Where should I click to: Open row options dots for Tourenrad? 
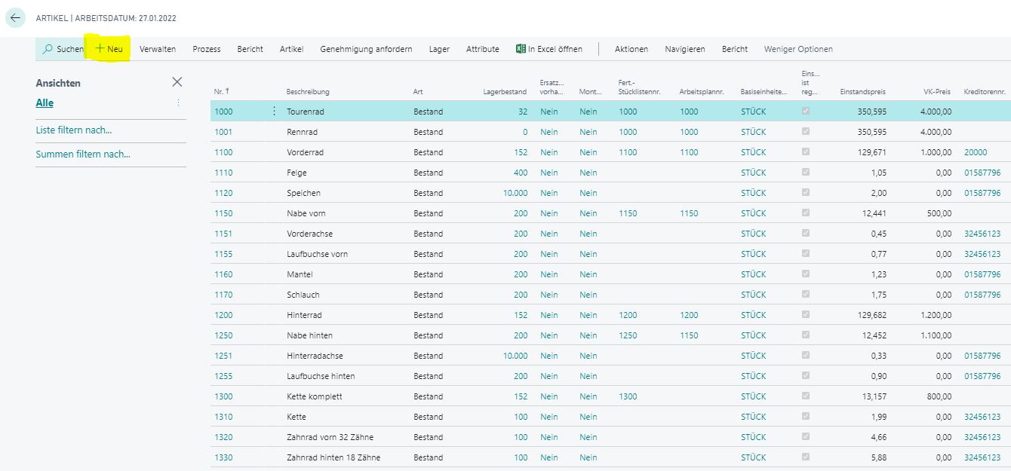[274, 112]
